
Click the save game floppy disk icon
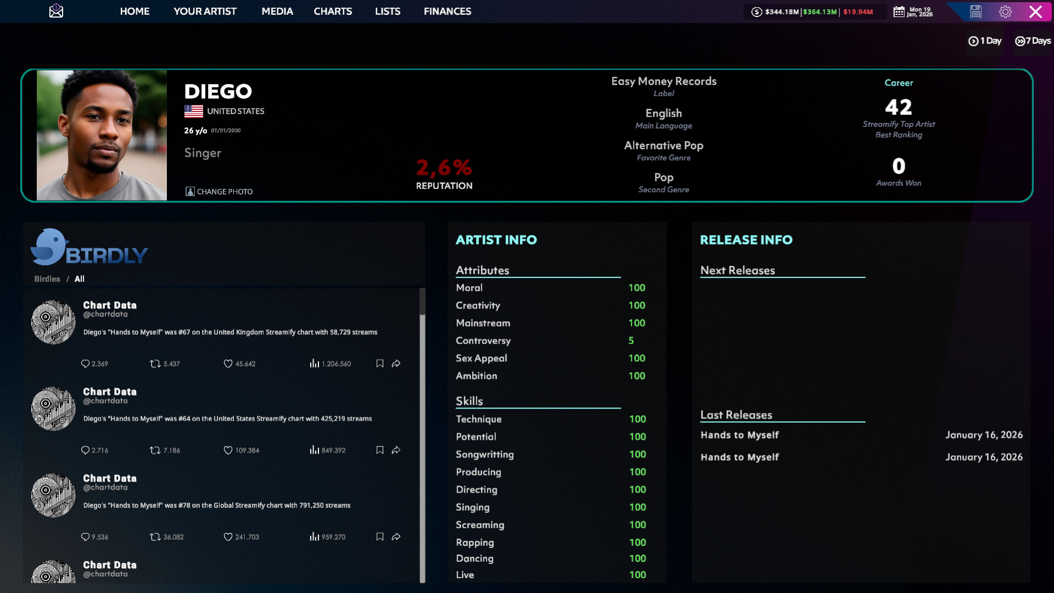[x=975, y=12]
